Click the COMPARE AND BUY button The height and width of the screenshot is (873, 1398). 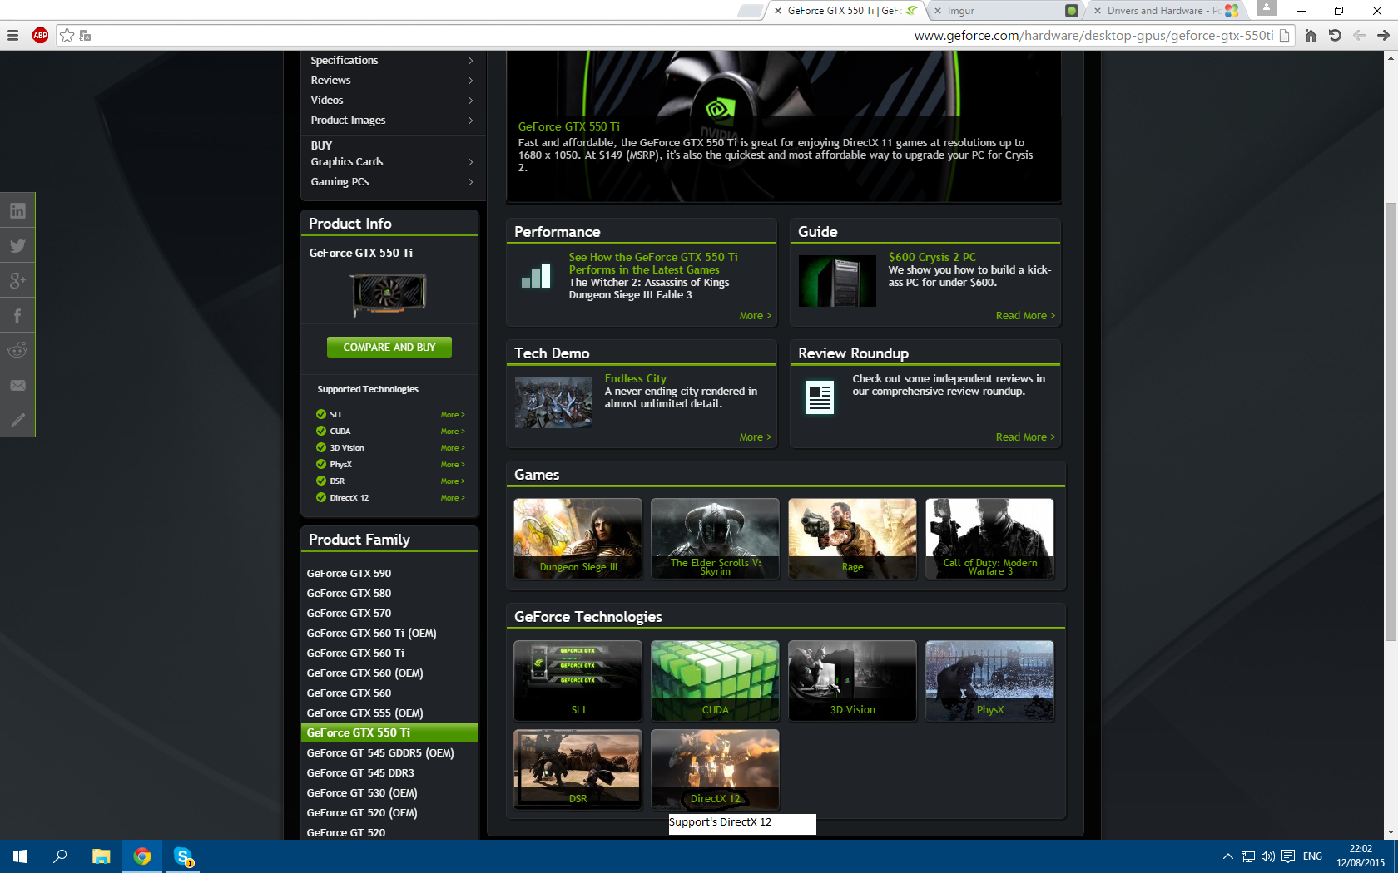(389, 348)
